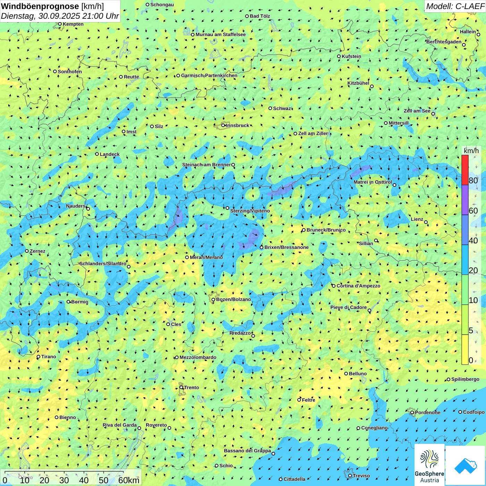Click the Innsbruck city label

tap(237, 125)
